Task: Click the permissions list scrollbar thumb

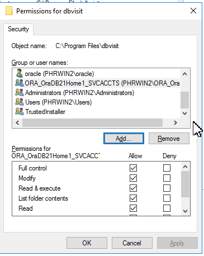Action: 185,184
